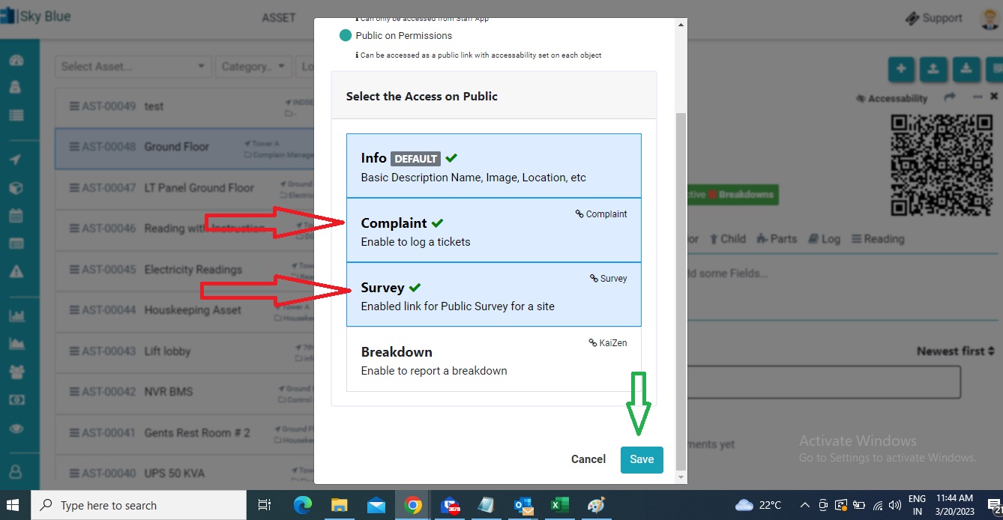
Task: Switch to the Log tab
Action: (x=825, y=238)
